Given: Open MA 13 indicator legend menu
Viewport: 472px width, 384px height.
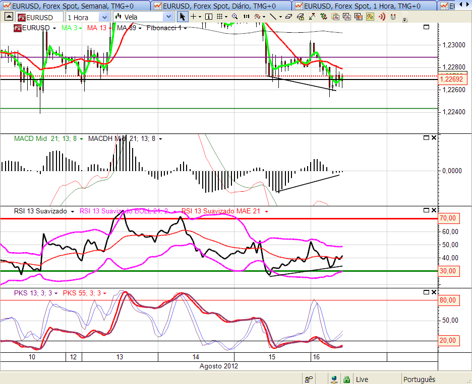Looking at the screenshot, I should tap(110, 28).
